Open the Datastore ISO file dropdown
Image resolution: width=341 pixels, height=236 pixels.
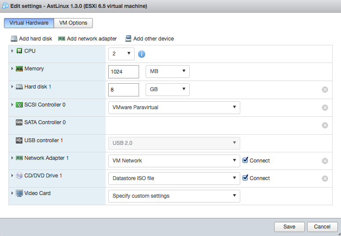click(x=174, y=178)
